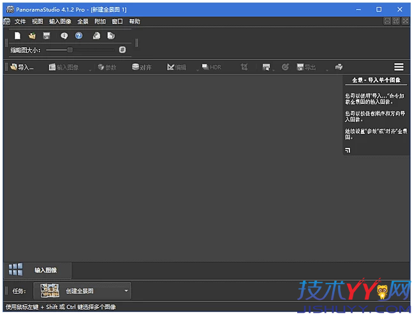Click the undo-style page icon in top toolbar

point(96,36)
